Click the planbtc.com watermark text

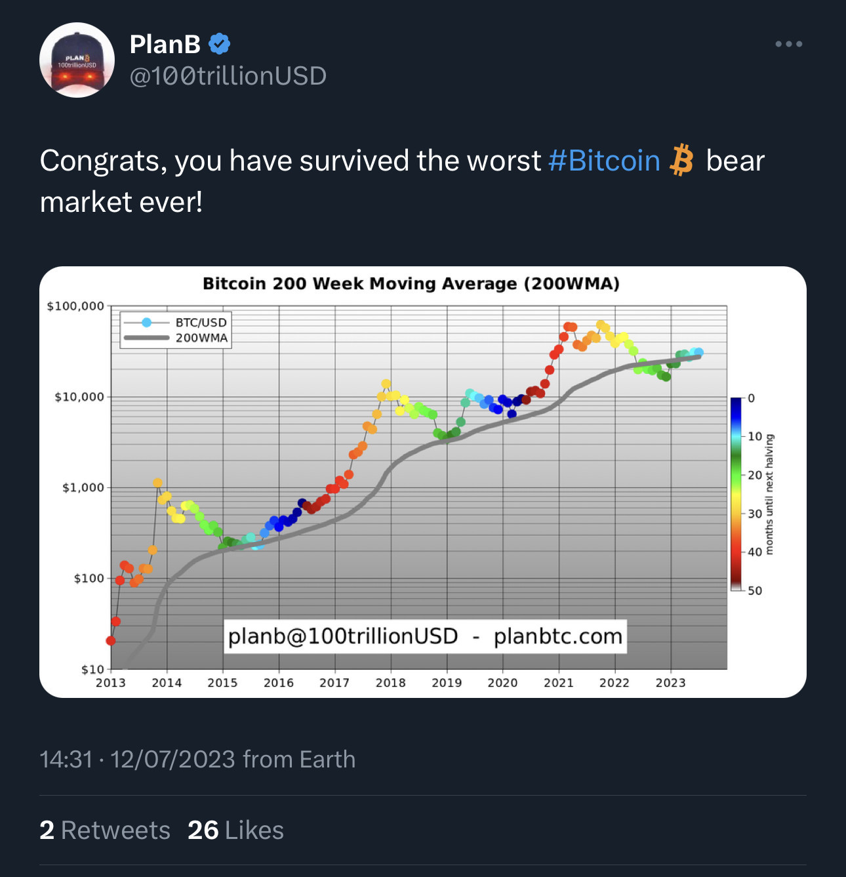click(x=557, y=636)
